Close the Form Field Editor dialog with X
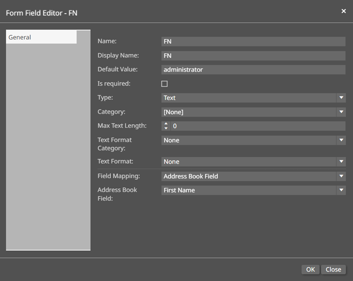 click(x=343, y=11)
